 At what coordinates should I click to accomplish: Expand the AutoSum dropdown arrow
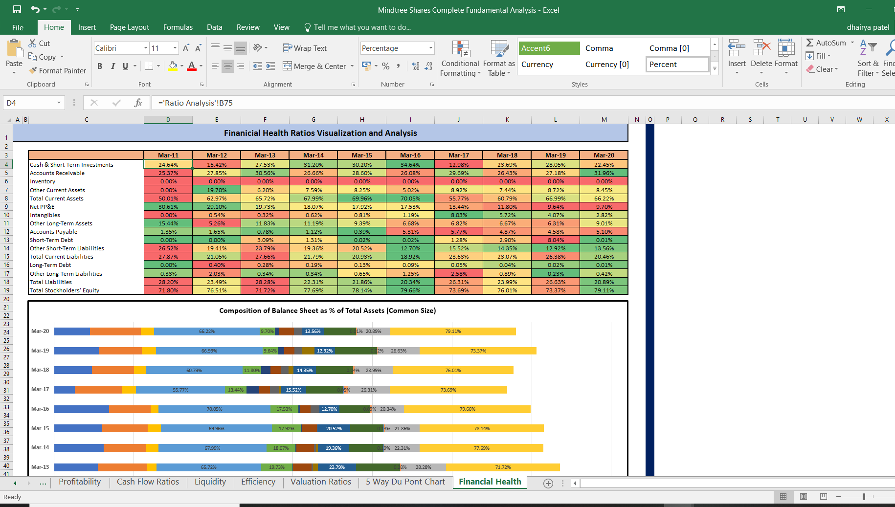(852, 43)
